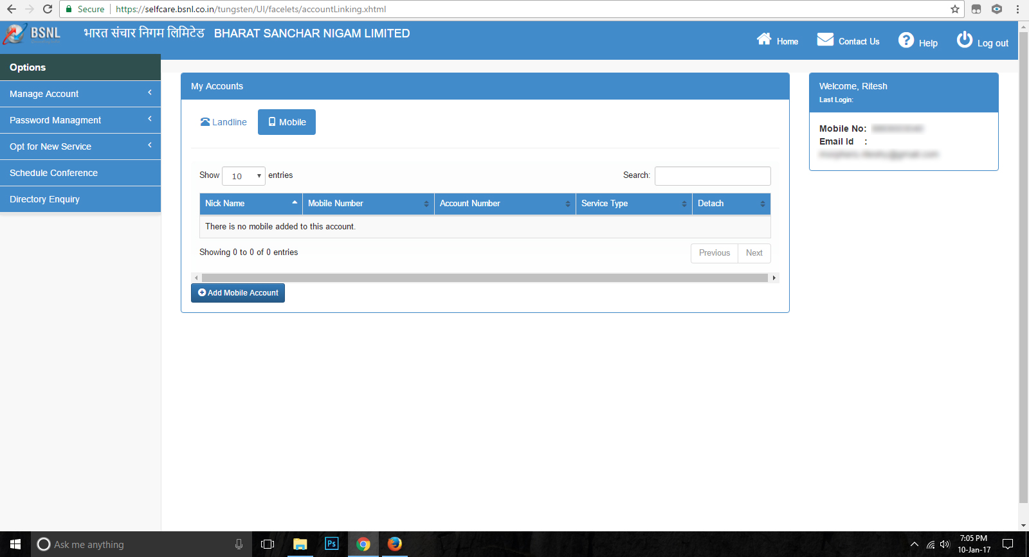1029x557 pixels.
Task: Click the Log out power icon
Action: click(964, 40)
